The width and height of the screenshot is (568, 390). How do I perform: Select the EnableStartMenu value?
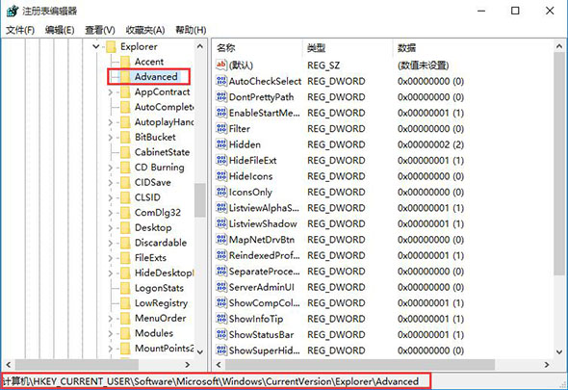(265, 113)
